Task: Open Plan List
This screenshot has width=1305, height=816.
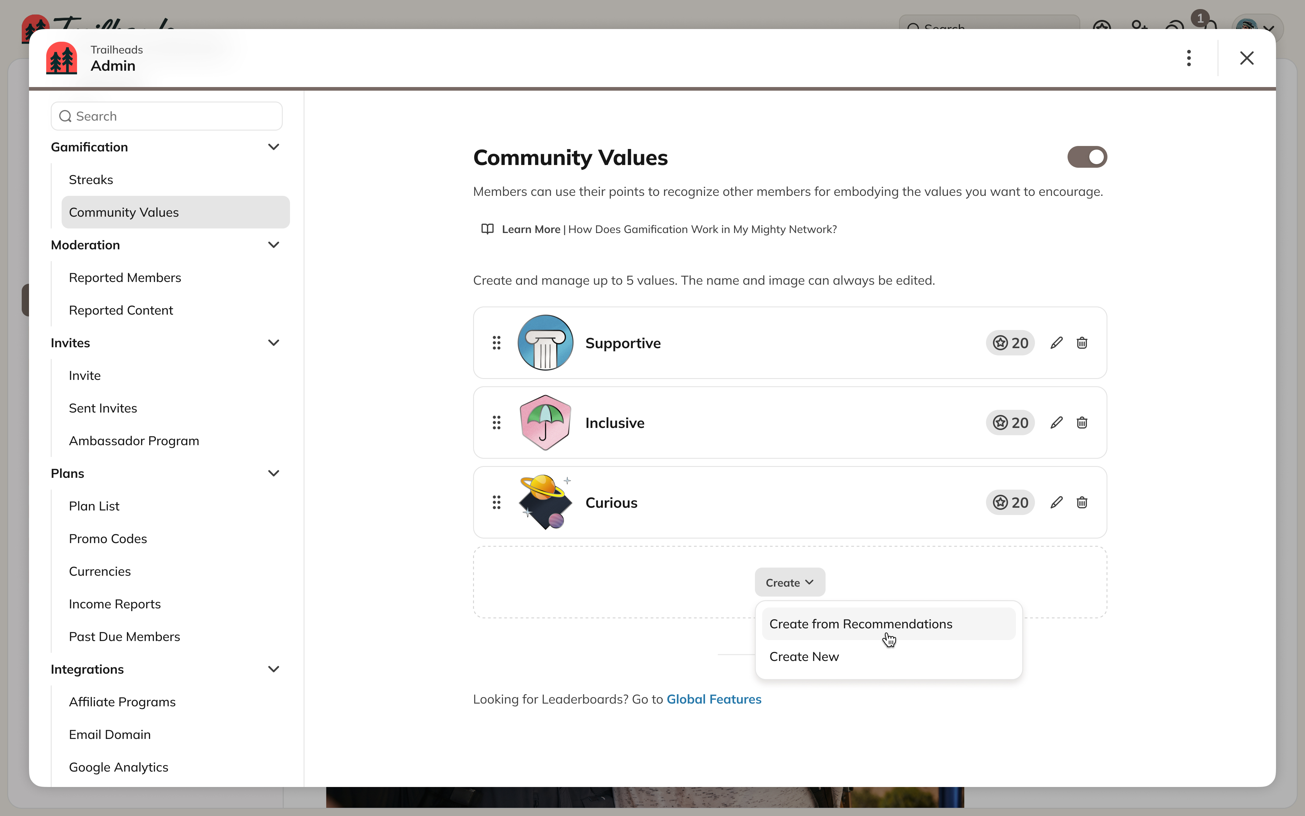Action: (x=175, y=506)
